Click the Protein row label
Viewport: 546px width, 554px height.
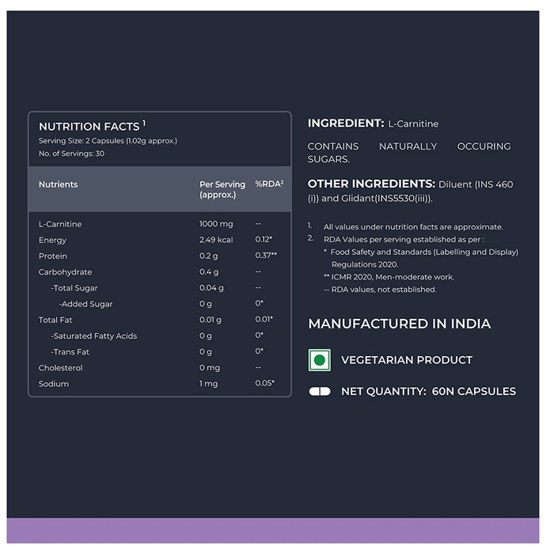click(x=53, y=256)
